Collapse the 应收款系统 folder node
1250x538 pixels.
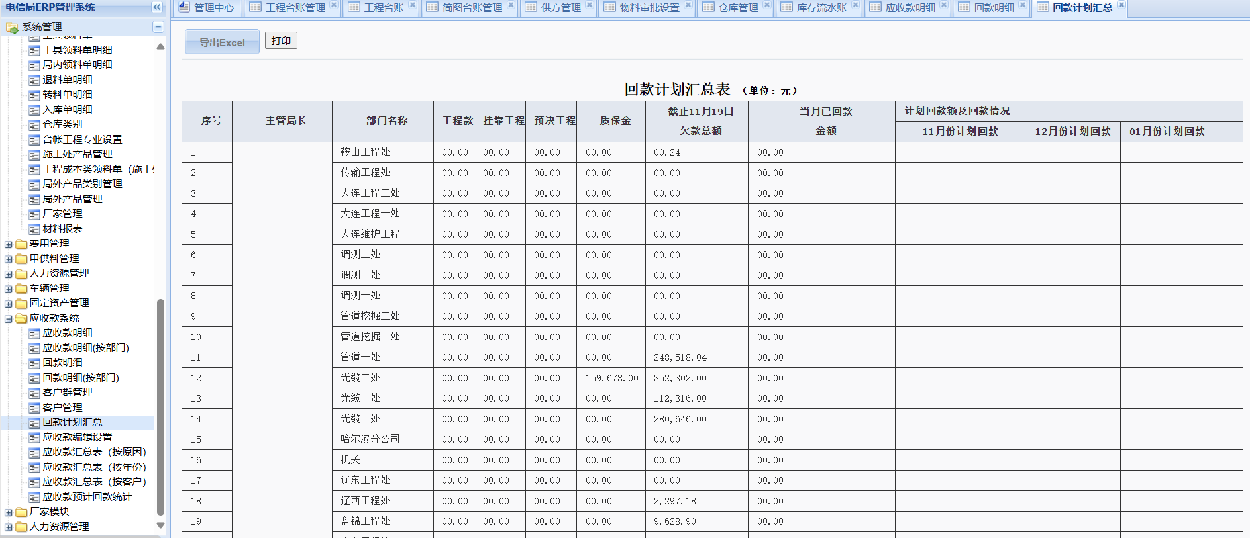pyautogui.click(x=9, y=319)
